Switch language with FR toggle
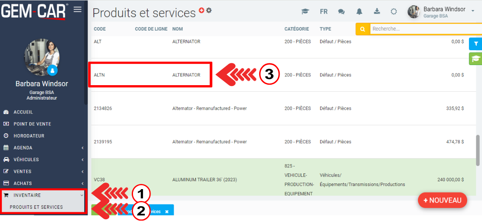Viewport: 482px width, 221px height. coord(324,12)
